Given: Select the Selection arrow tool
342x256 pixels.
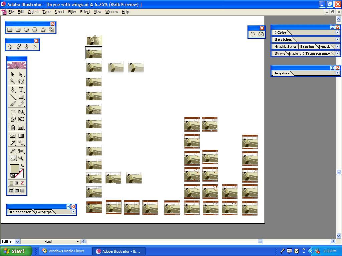Looking at the screenshot, I should pos(12,74).
